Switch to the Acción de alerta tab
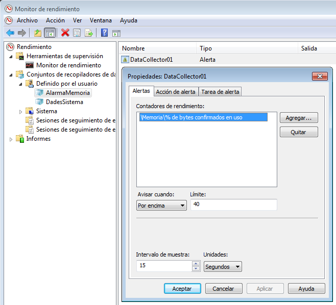This screenshot has width=336, height=305. 175,92
